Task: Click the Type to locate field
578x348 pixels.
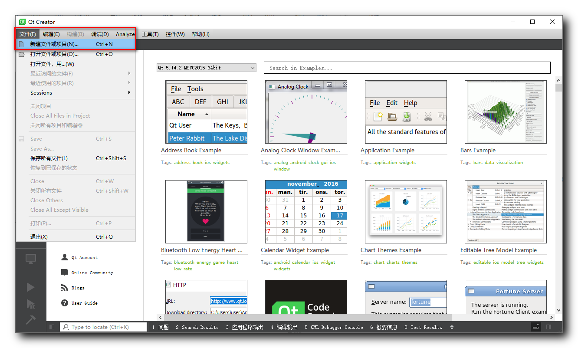Action: click(x=103, y=327)
